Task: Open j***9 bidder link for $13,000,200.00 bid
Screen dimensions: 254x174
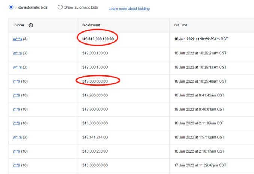Action: [16, 151]
